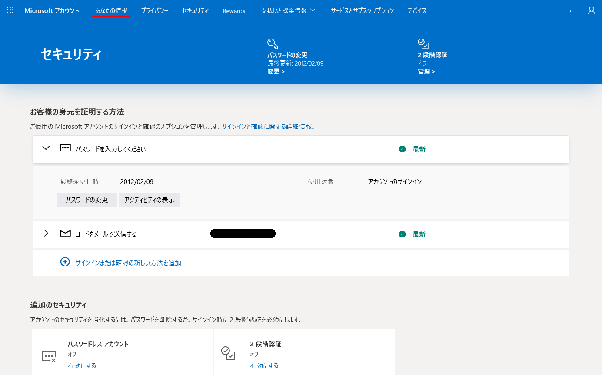
Task: Click the envelope icon in コードをメール row
Action: click(65, 234)
